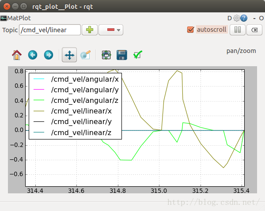Image resolution: width=265 pixels, height=211 pixels.
Task: Toggle the autoscroll checkbox
Action: click(190, 30)
